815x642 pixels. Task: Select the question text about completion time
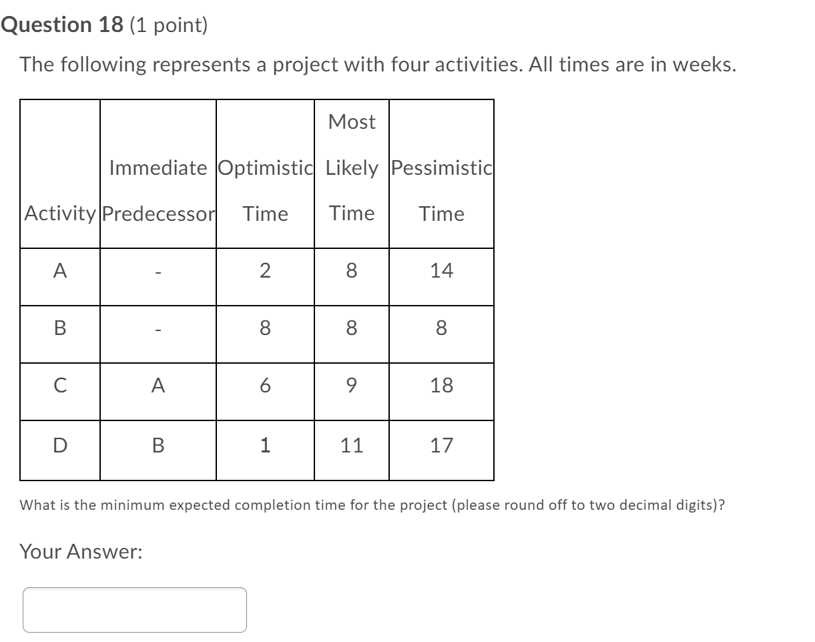(x=372, y=505)
